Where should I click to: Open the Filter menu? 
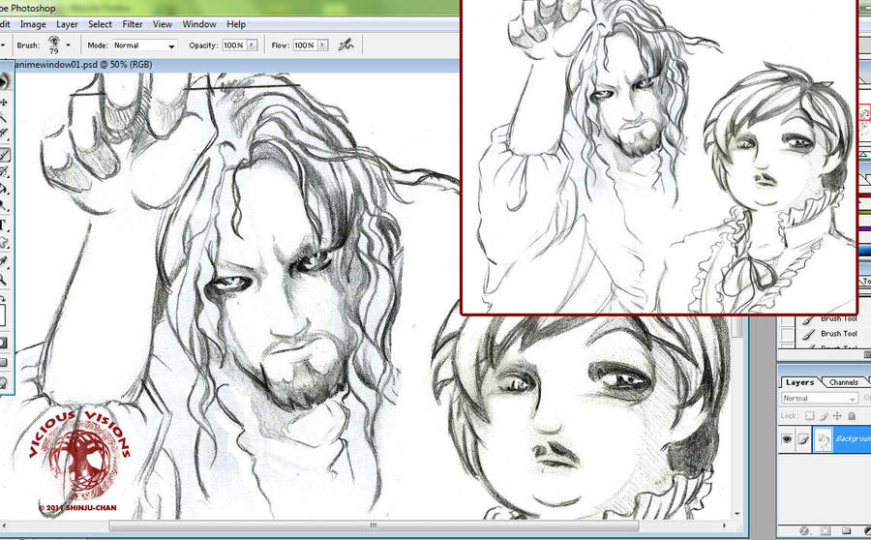point(133,24)
